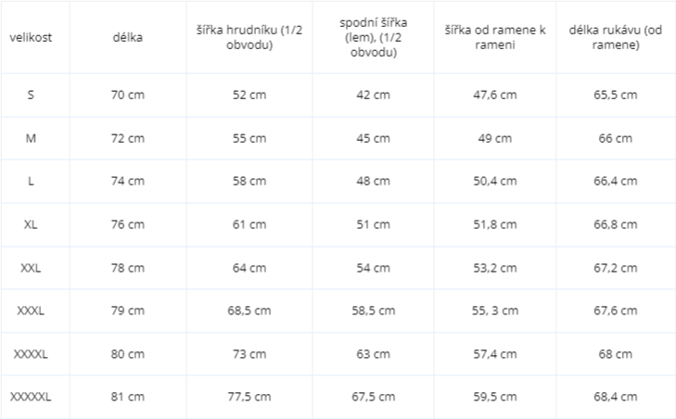Click the size M row label
This screenshot has height=419, width=676.
click(x=31, y=138)
